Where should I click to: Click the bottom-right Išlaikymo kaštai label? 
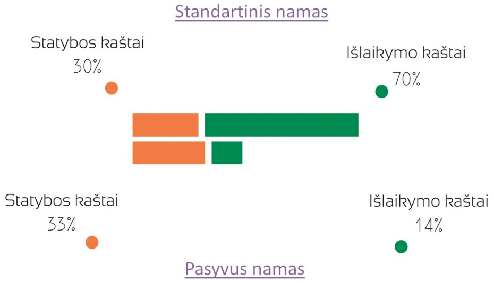pos(429,201)
